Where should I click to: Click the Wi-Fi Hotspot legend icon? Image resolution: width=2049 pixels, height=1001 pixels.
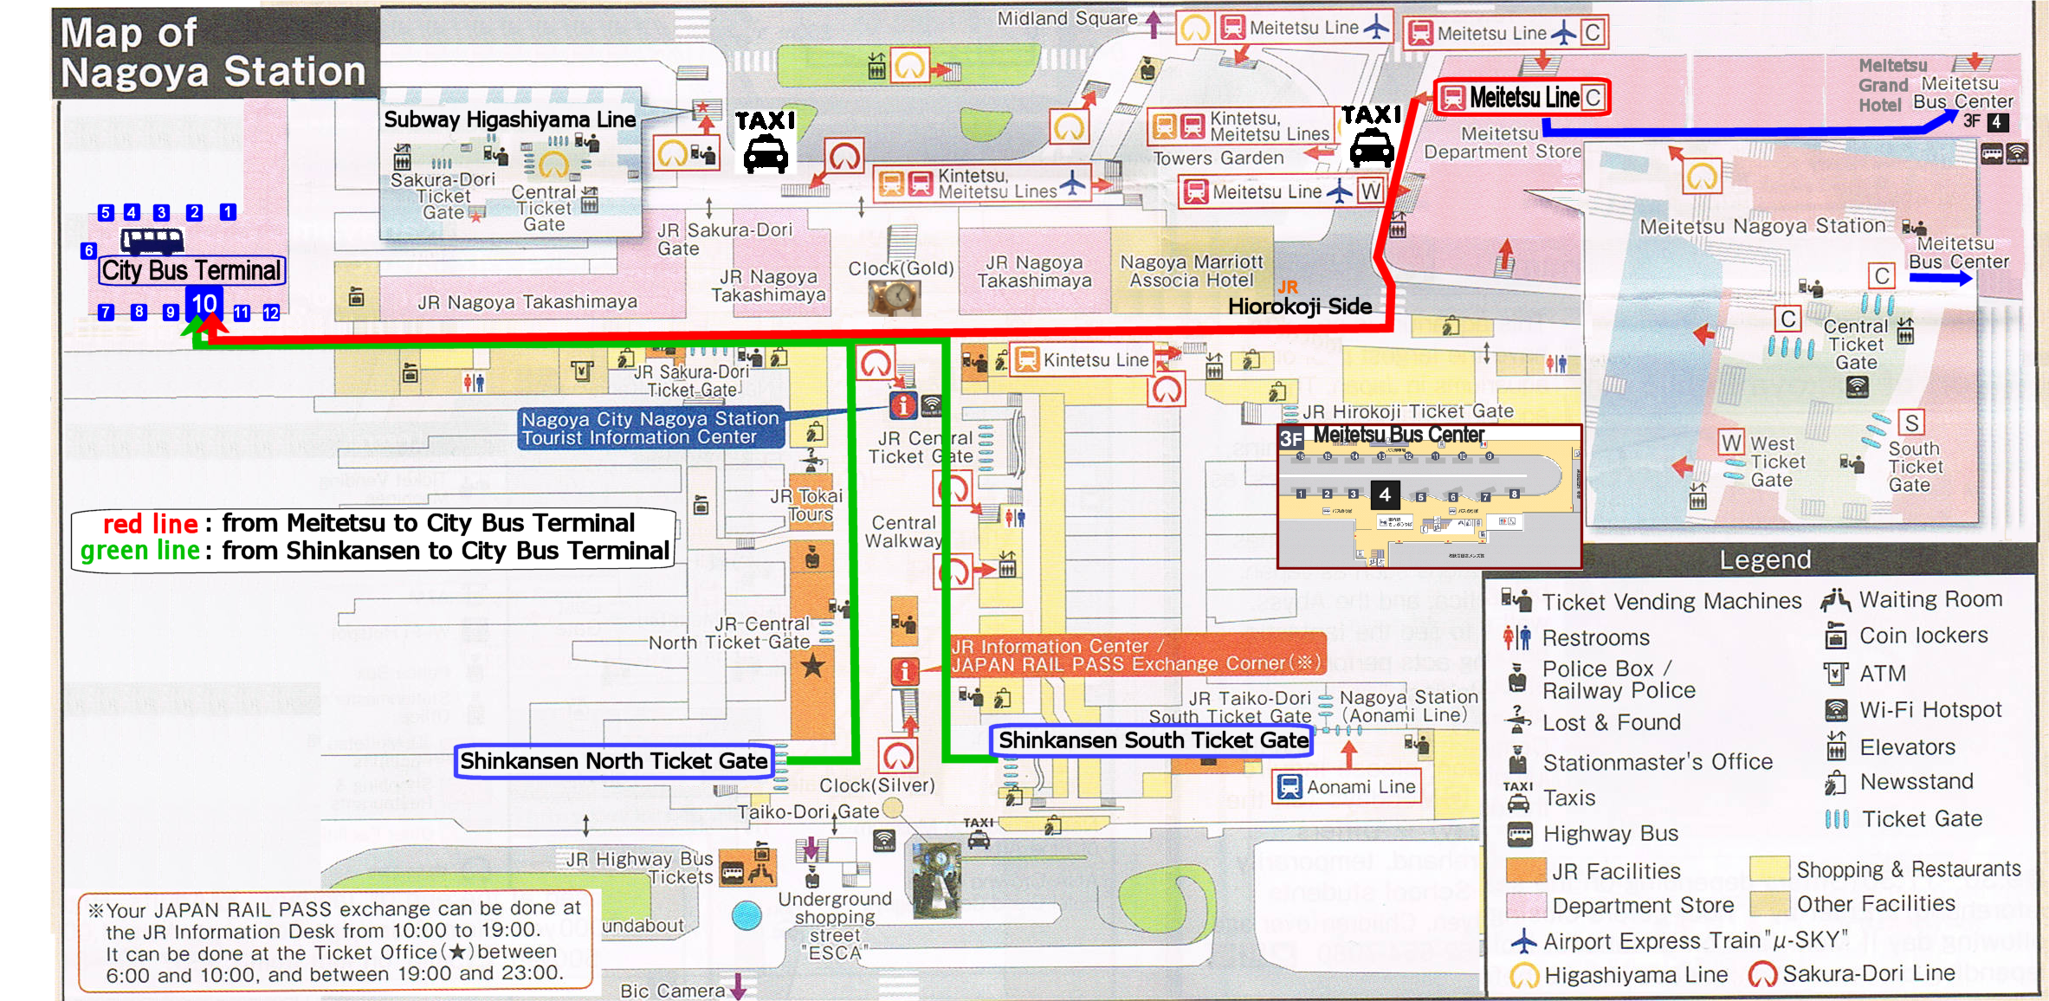click(x=1836, y=710)
